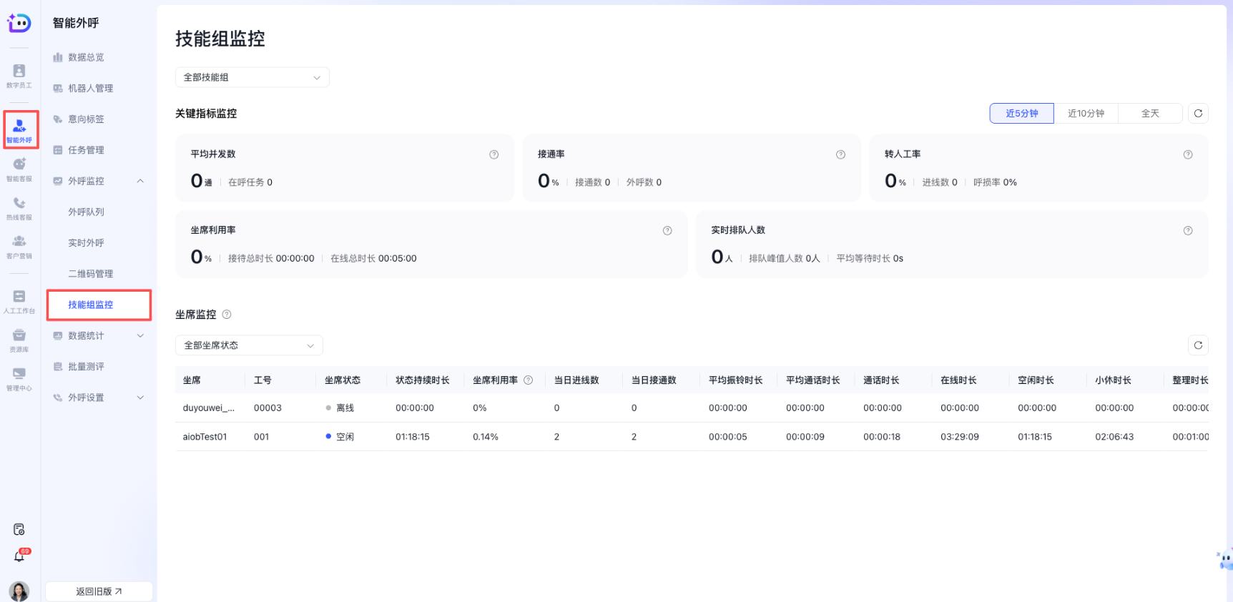Click the document icon above the bell
This screenshot has height=602, width=1233.
click(19, 529)
